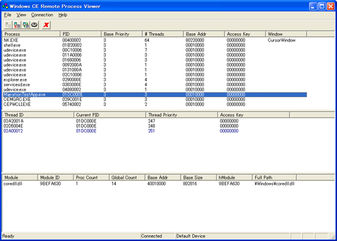Click the Global Count column header
Image resolution: width=337 pixels, height=241 pixels.
click(127, 177)
